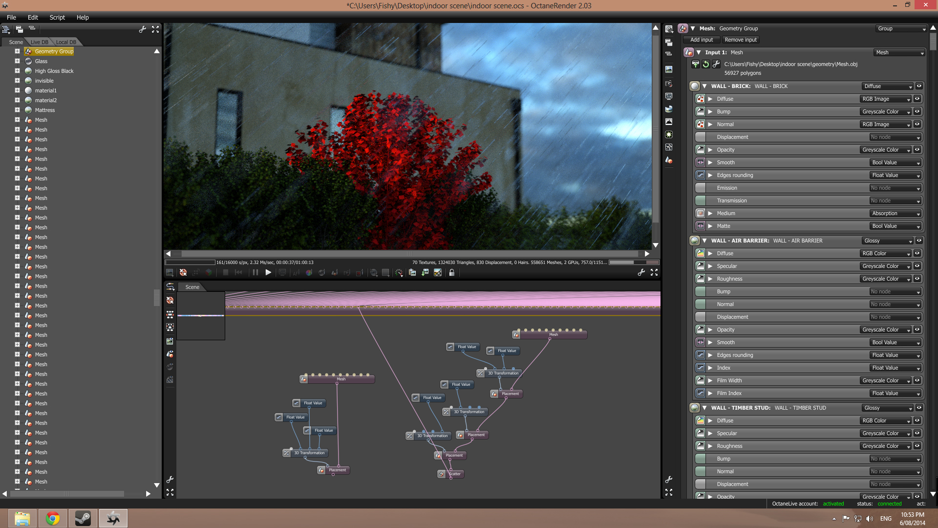
Task: Open the Script menu
Action: [x=57, y=17]
